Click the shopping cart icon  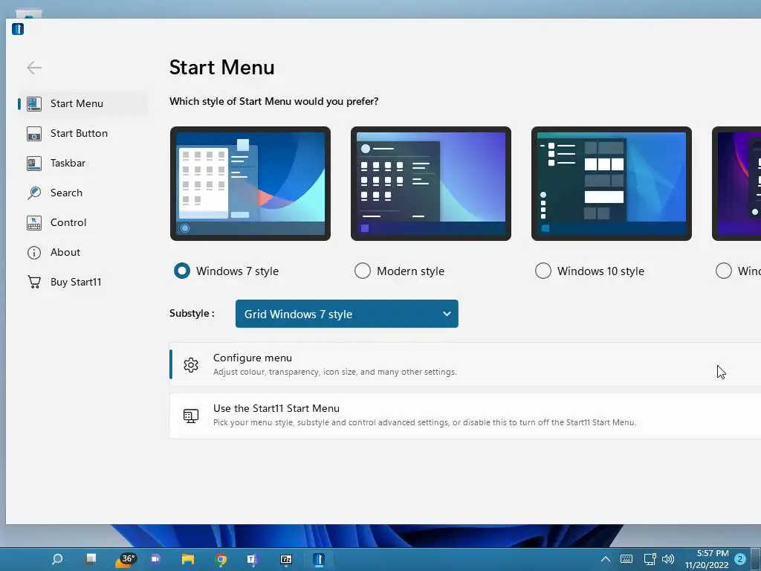(x=34, y=282)
